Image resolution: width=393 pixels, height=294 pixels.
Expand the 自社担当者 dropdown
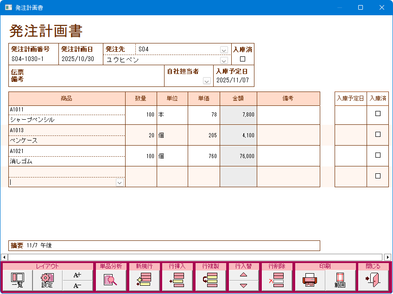tap(207, 81)
